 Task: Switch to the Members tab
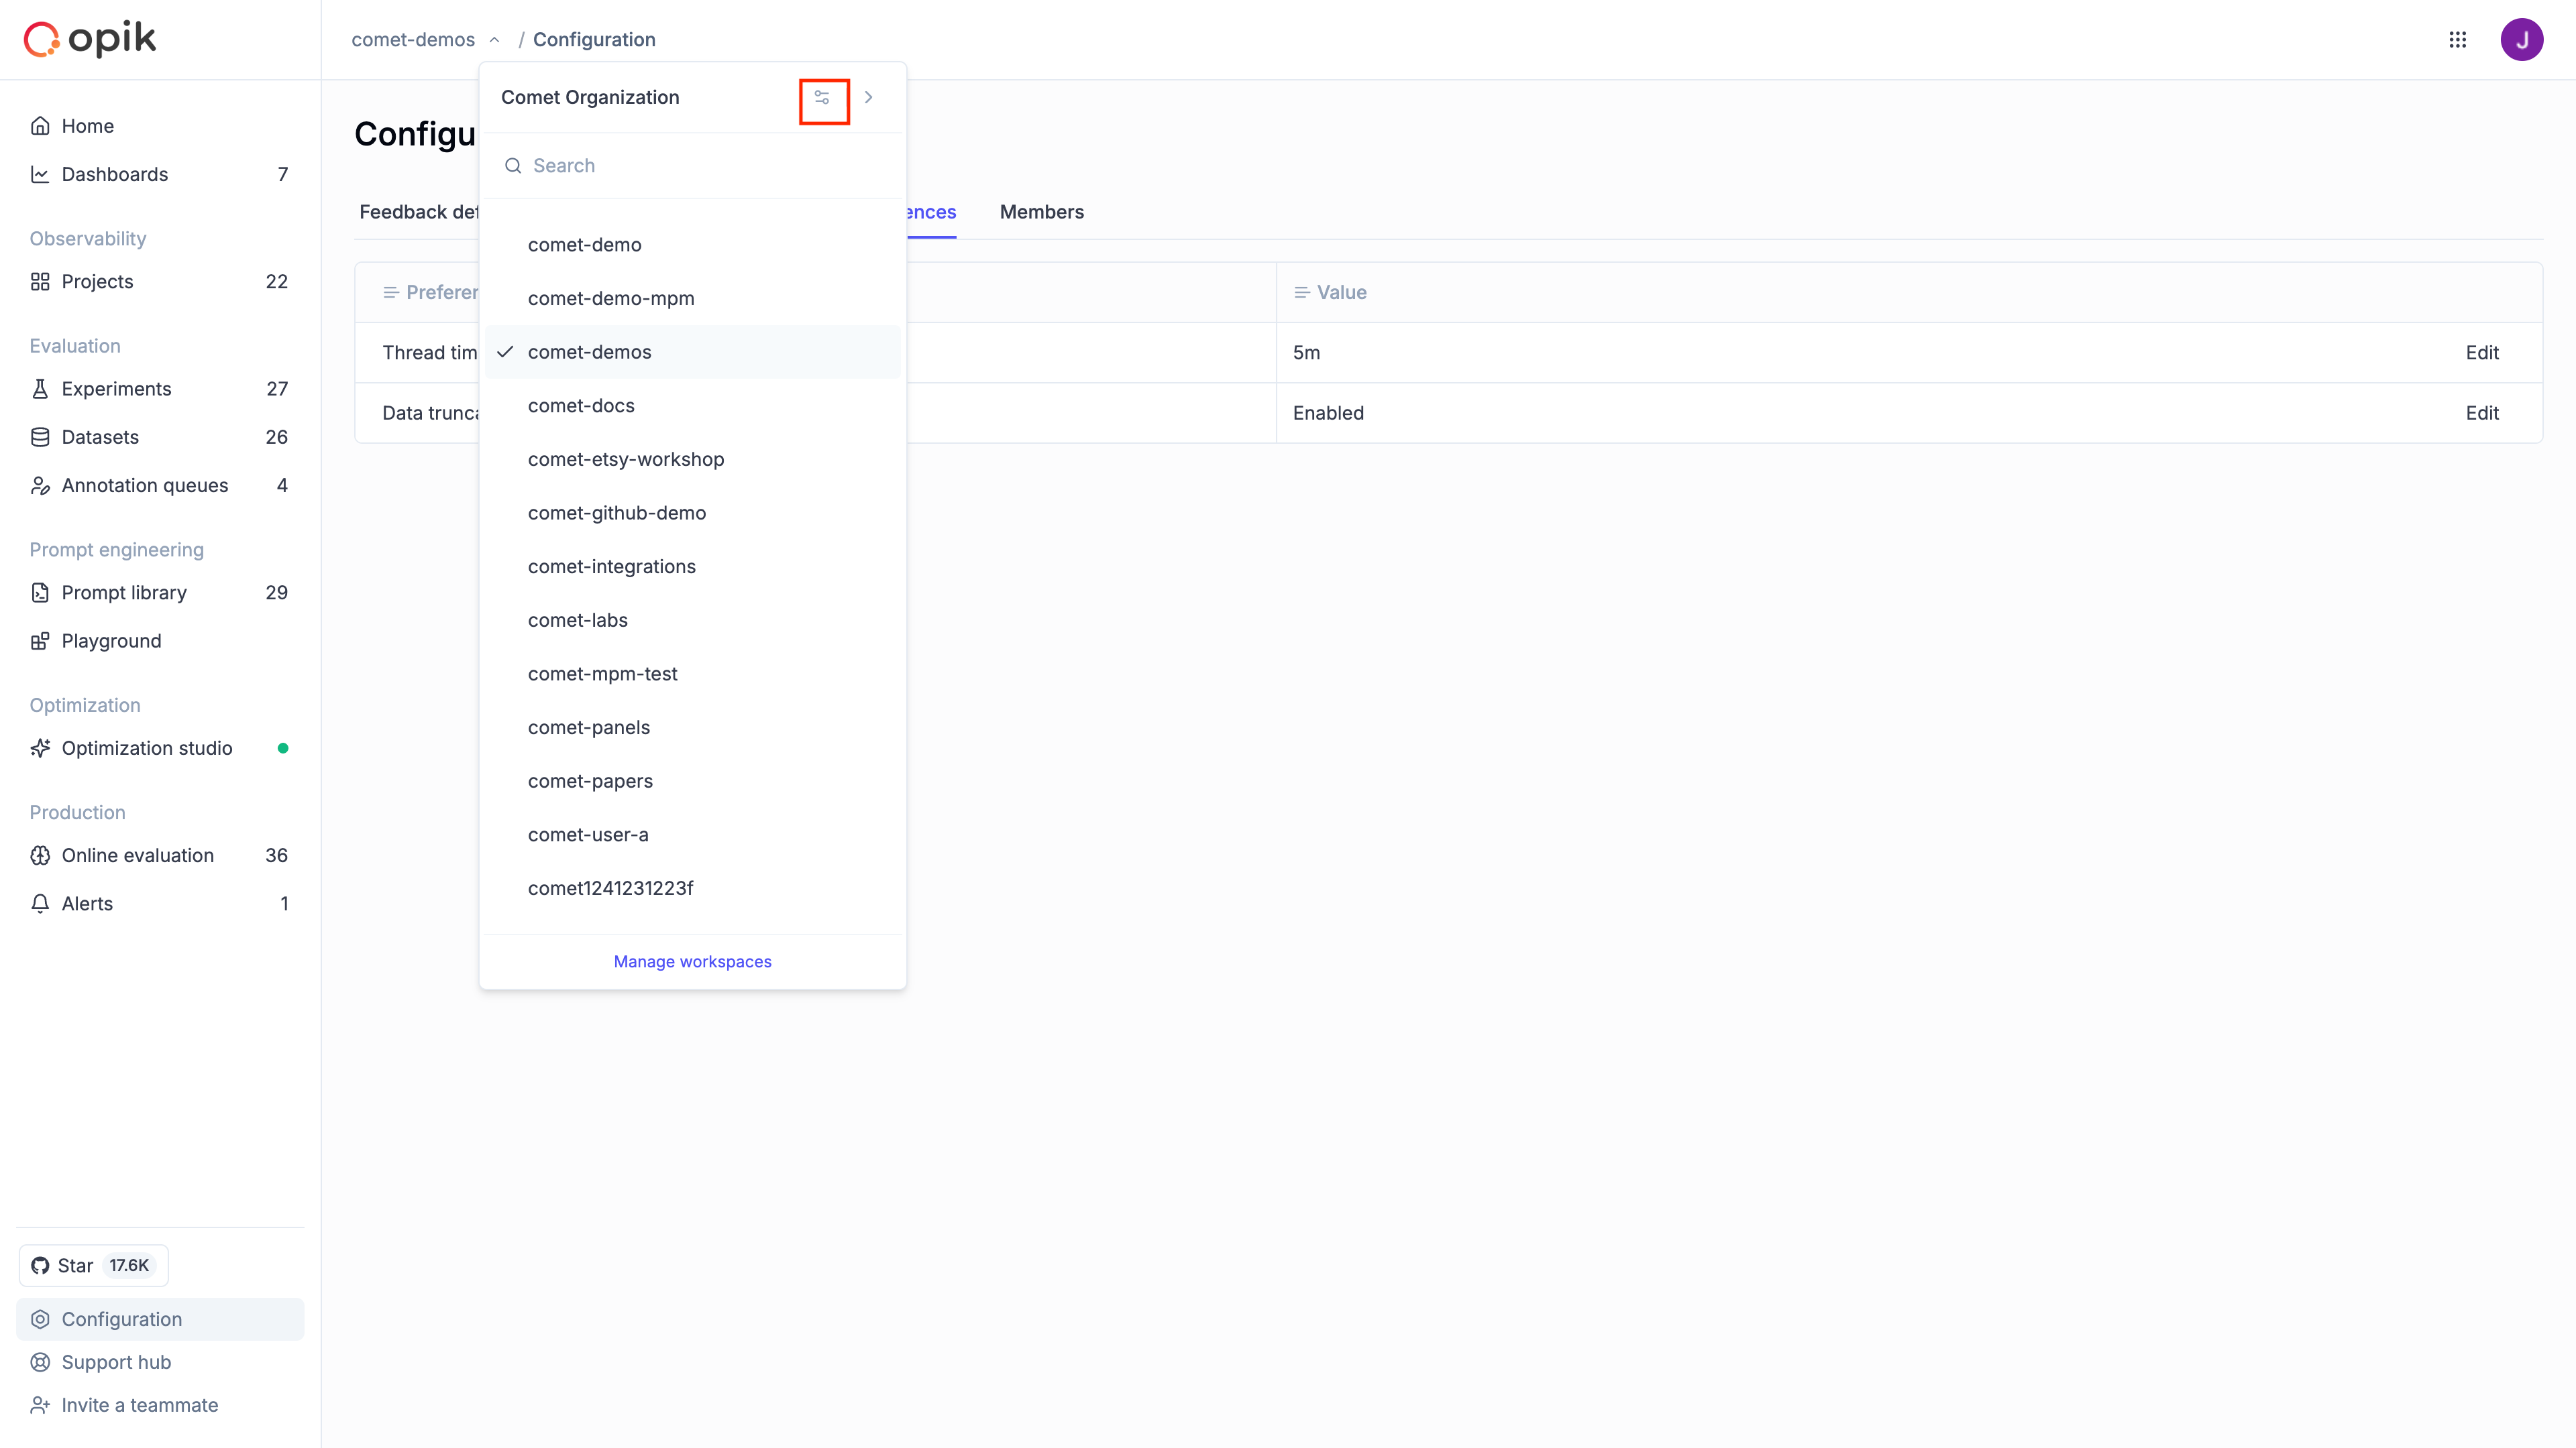coord(1041,212)
